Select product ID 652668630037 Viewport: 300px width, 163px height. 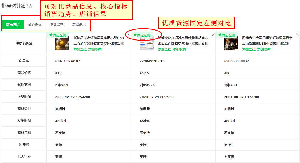tap(237, 61)
